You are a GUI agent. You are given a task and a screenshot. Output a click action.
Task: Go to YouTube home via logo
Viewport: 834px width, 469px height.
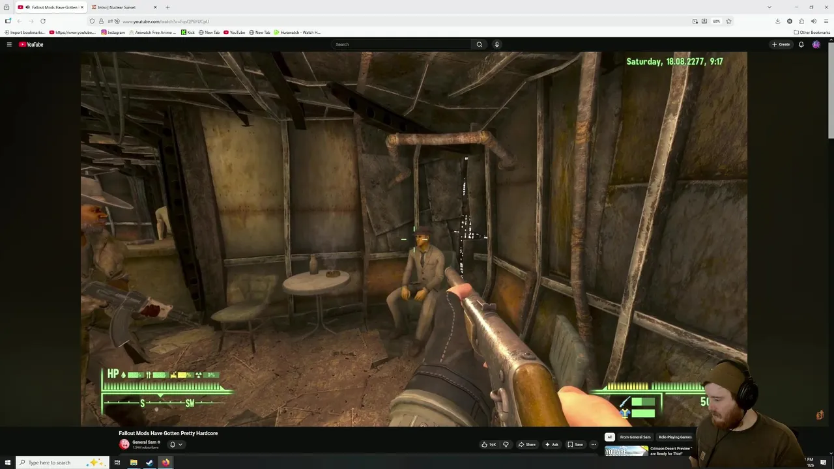click(x=31, y=44)
